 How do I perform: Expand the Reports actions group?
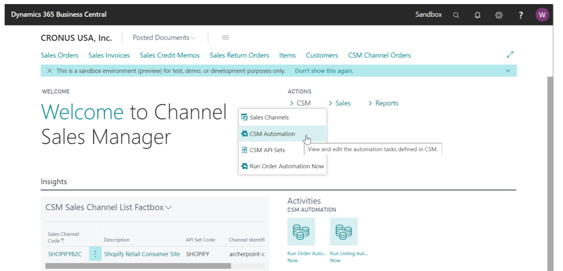pos(383,103)
